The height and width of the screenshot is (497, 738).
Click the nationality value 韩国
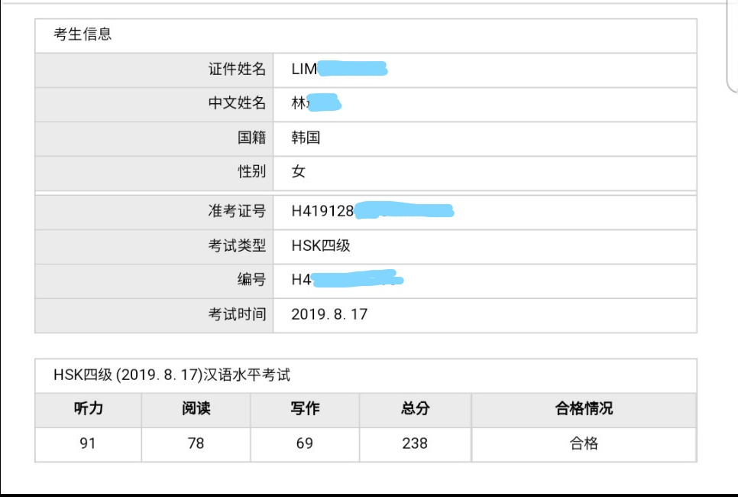tap(306, 138)
